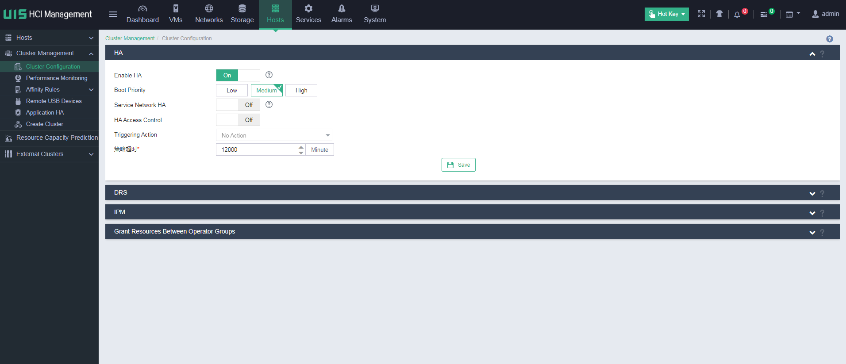
Task: Click the Save button
Action: point(458,165)
